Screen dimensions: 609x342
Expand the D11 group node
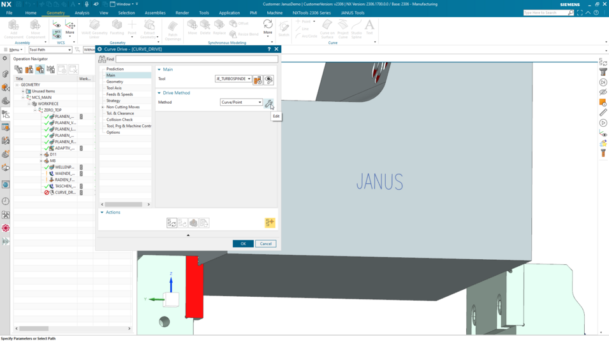[41, 155]
